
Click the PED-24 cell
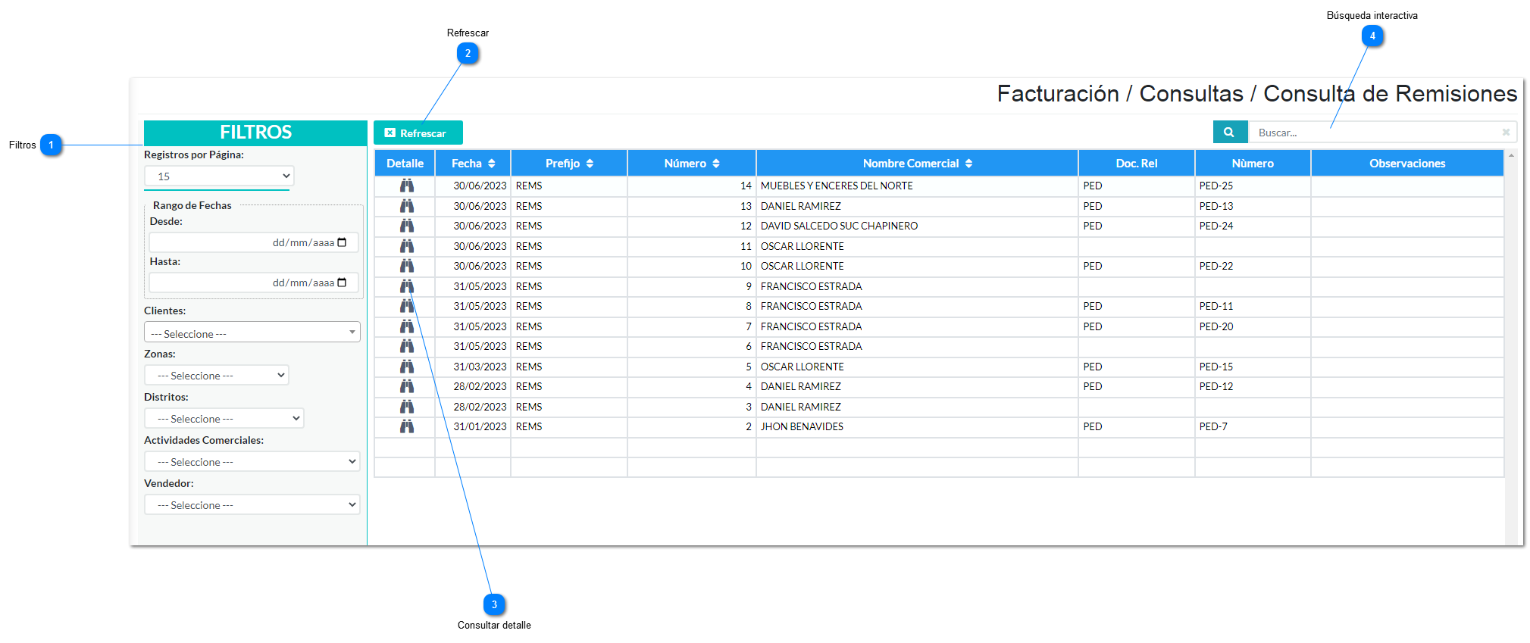1253,226
